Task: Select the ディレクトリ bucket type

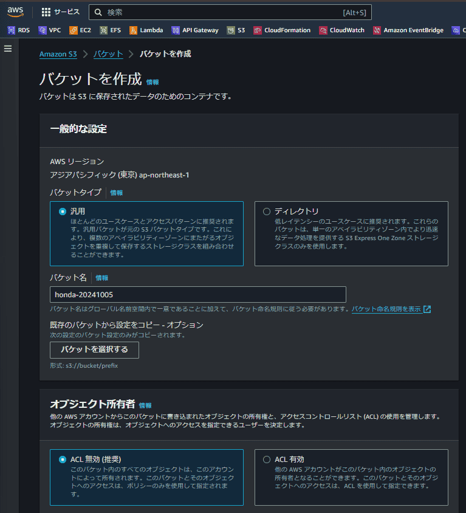Action: pos(351,233)
